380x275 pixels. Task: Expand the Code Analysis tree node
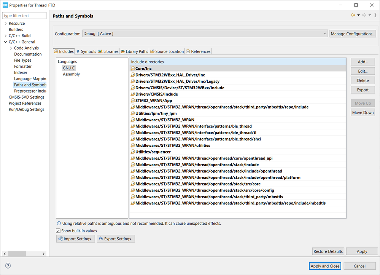pyautogui.click(x=11, y=48)
